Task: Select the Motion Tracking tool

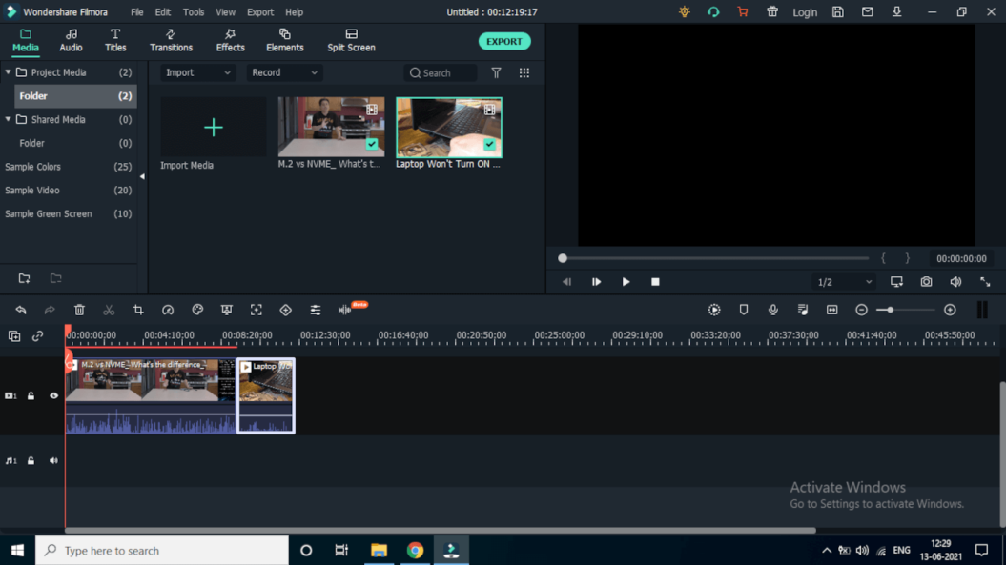Action: tap(256, 310)
